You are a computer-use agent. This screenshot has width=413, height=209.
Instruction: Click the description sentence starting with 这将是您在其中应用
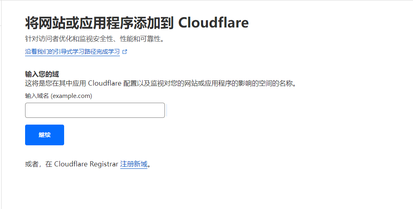click(161, 84)
